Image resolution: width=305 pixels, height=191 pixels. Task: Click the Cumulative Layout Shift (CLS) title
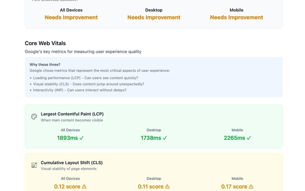pos(72,163)
